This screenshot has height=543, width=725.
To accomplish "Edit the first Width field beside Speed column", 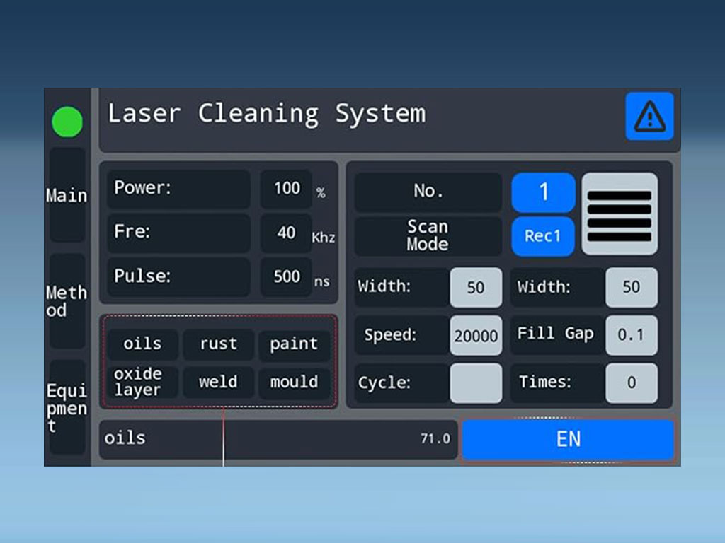I will pyautogui.click(x=476, y=287).
